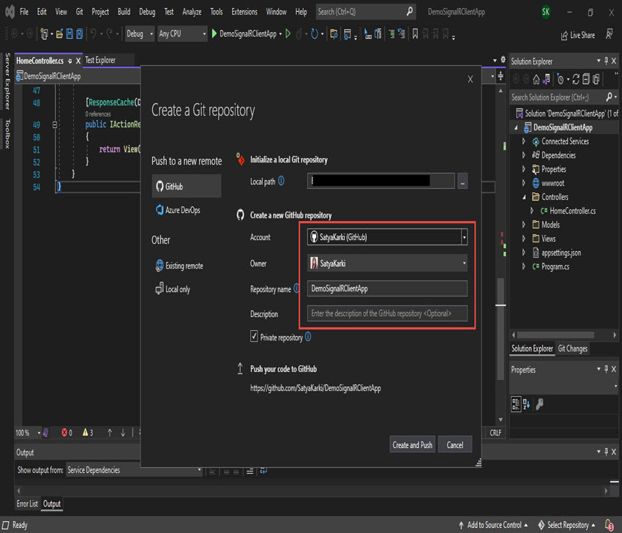Open Show output from Service Dependencies dropdown
The width and height of the screenshot is (622, 533).
(x=134, y=470)
